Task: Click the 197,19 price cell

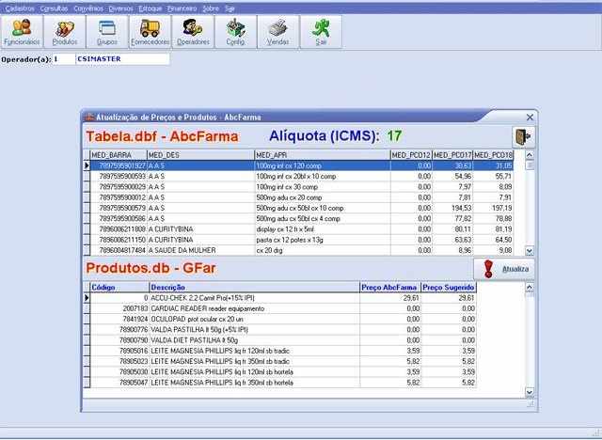Action: point(493,209)
